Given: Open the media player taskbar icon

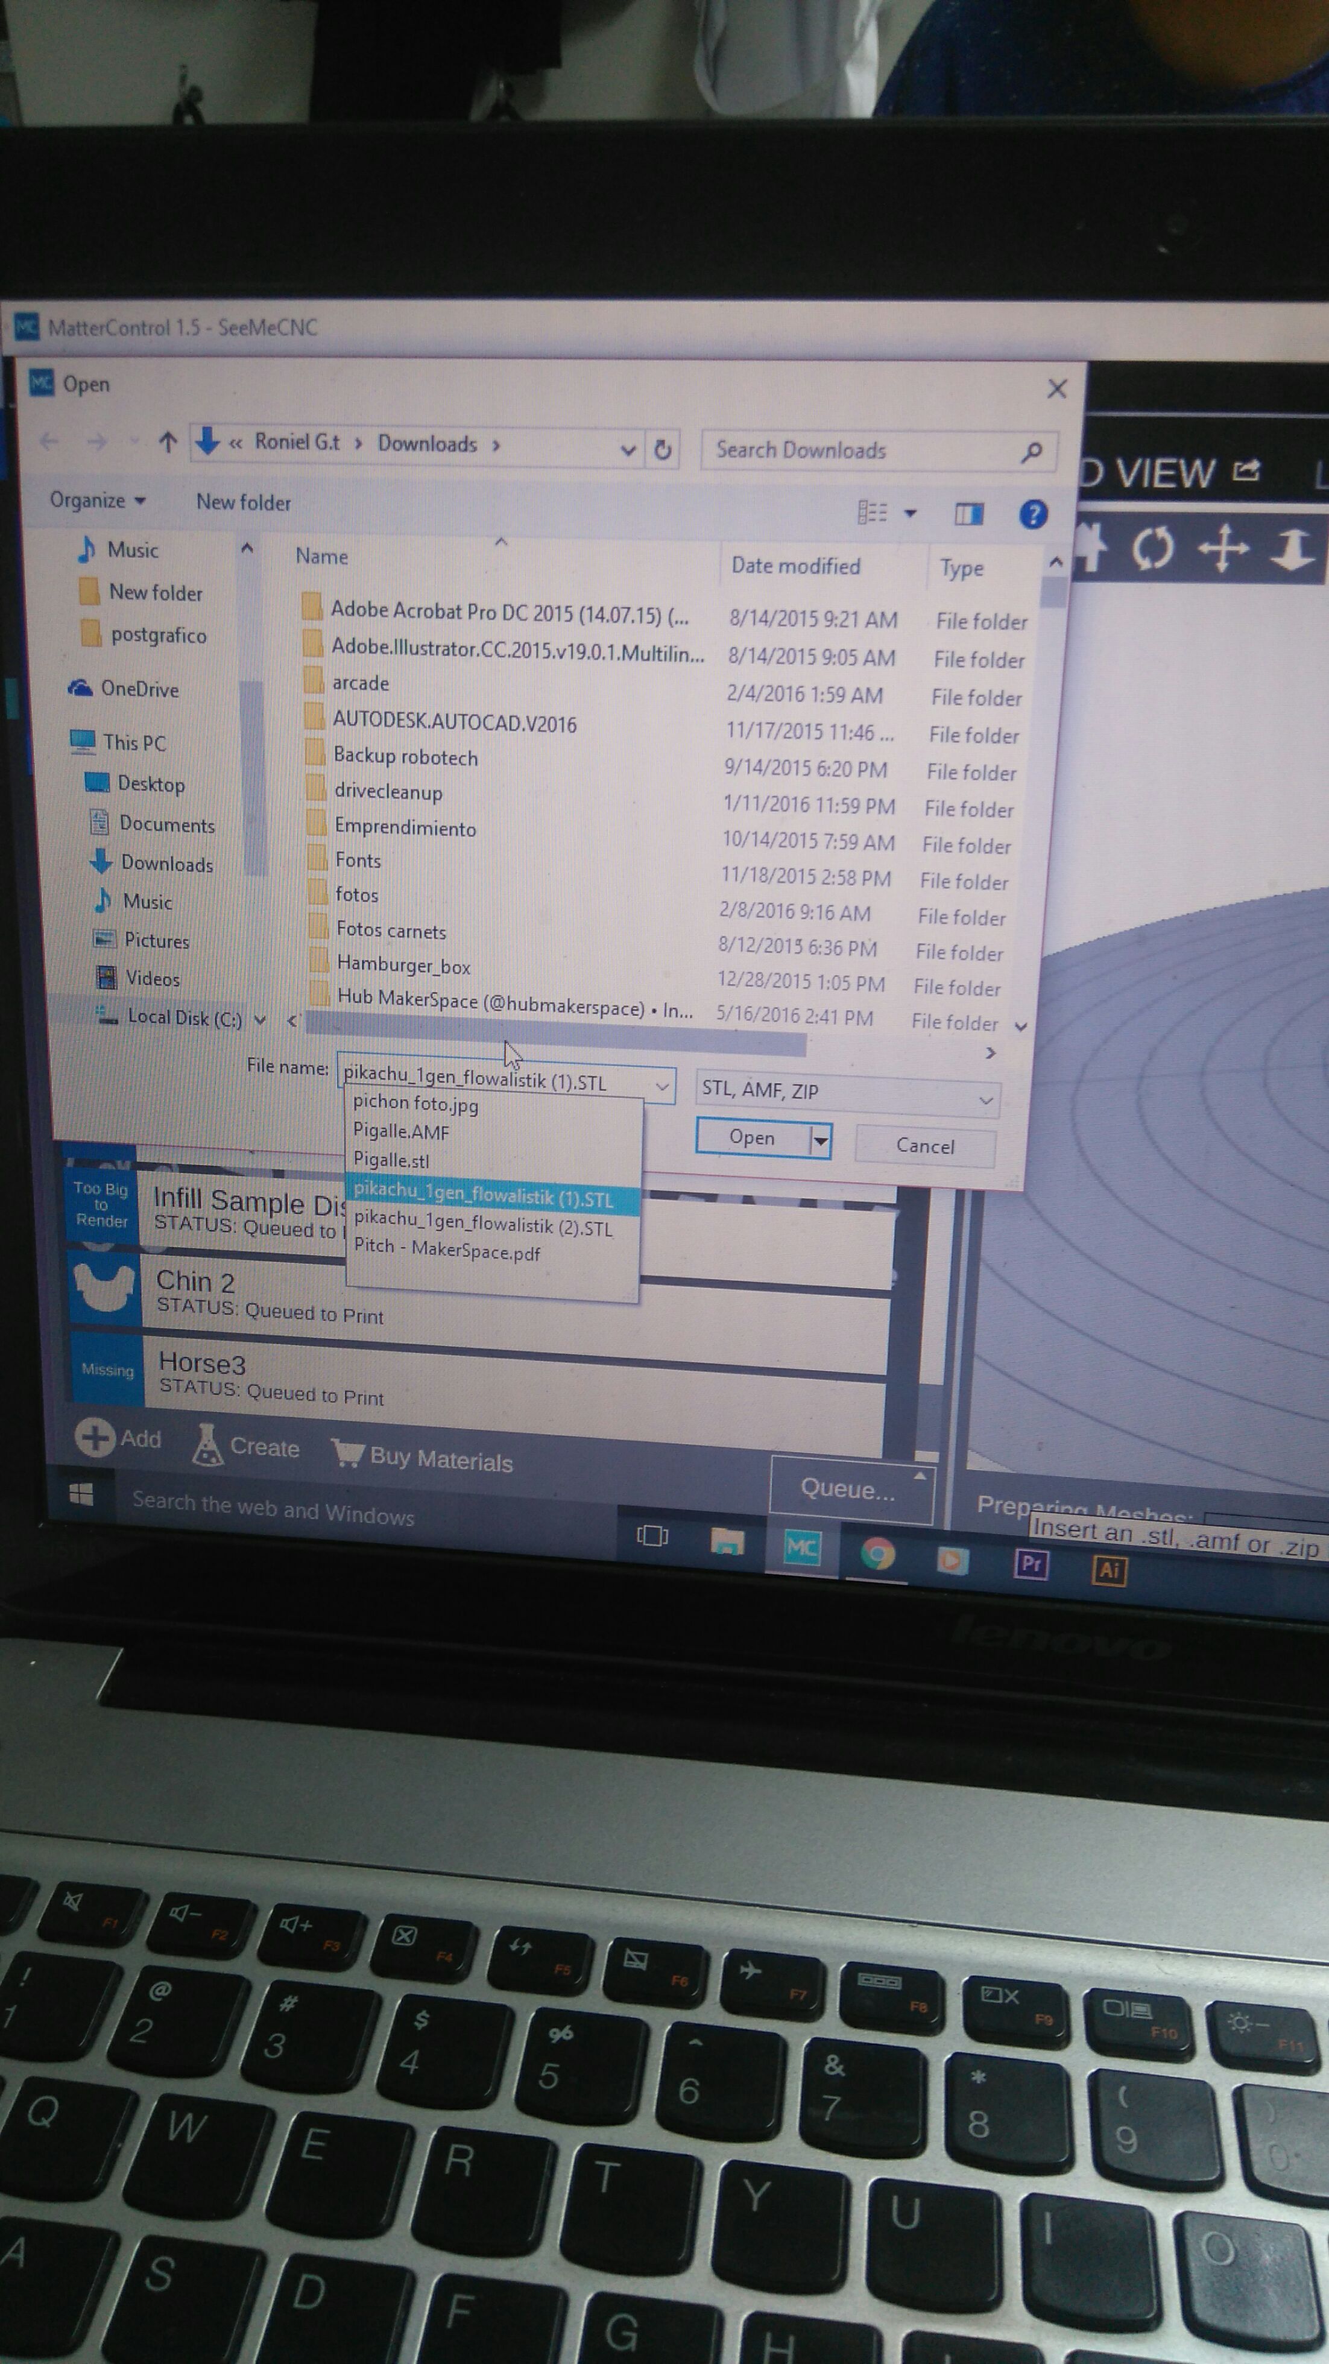Looking at the screenshot, I should pyautogui.click(x=952, y=1559).
